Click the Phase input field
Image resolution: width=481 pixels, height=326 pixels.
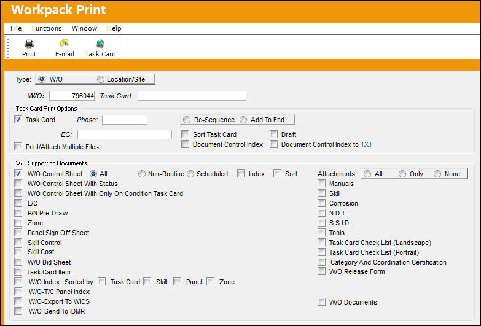[125, 120]
